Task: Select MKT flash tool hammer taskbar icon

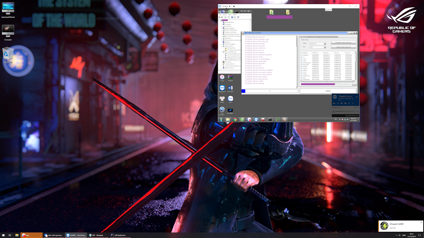Action: click(x=284, y=120)
